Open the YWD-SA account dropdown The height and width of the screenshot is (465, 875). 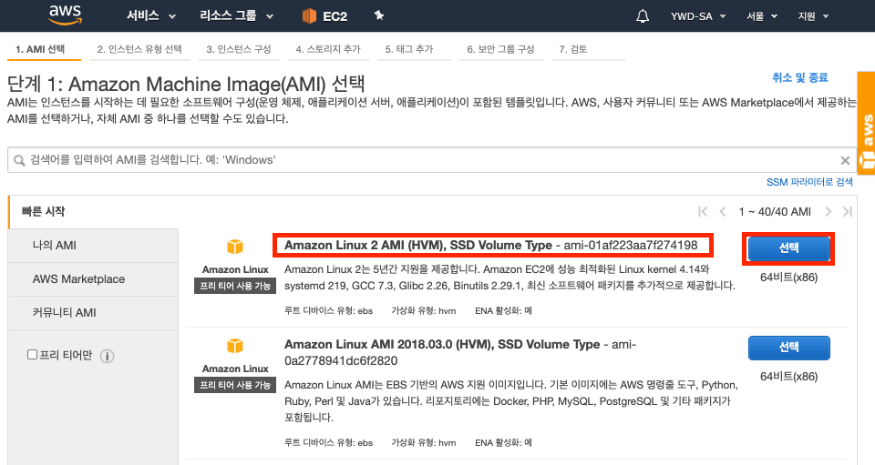698,16
